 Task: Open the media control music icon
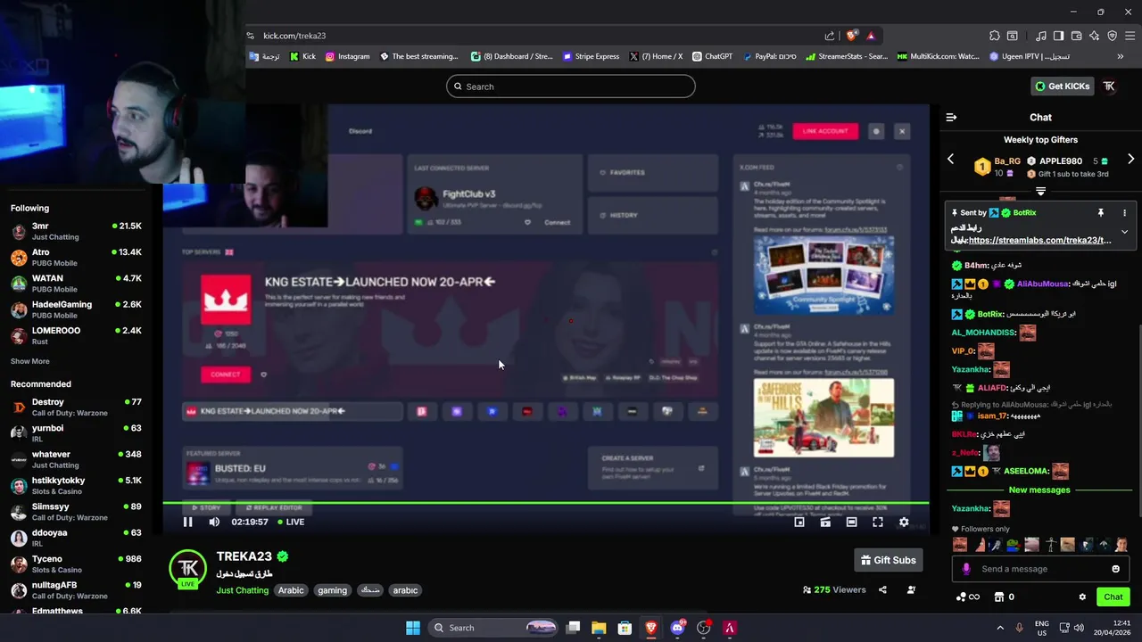click(x=1040, y=36)
